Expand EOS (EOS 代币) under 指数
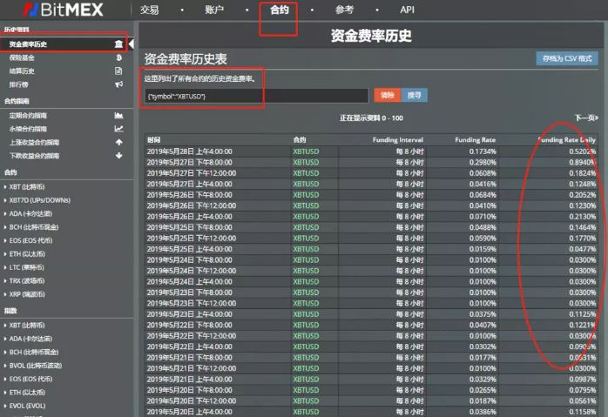This screenshot has height=417, width=608. click(30, 379)
